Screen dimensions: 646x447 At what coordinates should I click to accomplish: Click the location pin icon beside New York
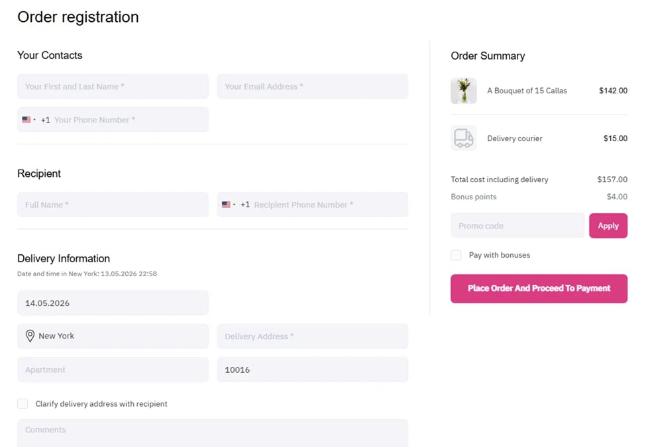(30, 336)
